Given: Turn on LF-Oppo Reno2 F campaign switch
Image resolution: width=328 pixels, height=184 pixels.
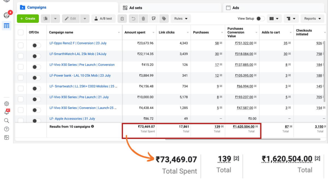Looking at the screenshot, I should 36,45.
